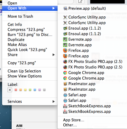The height and width of the screenshot is (129, 127).
Task: Click Open in the context menu
Action: point(30,3)
